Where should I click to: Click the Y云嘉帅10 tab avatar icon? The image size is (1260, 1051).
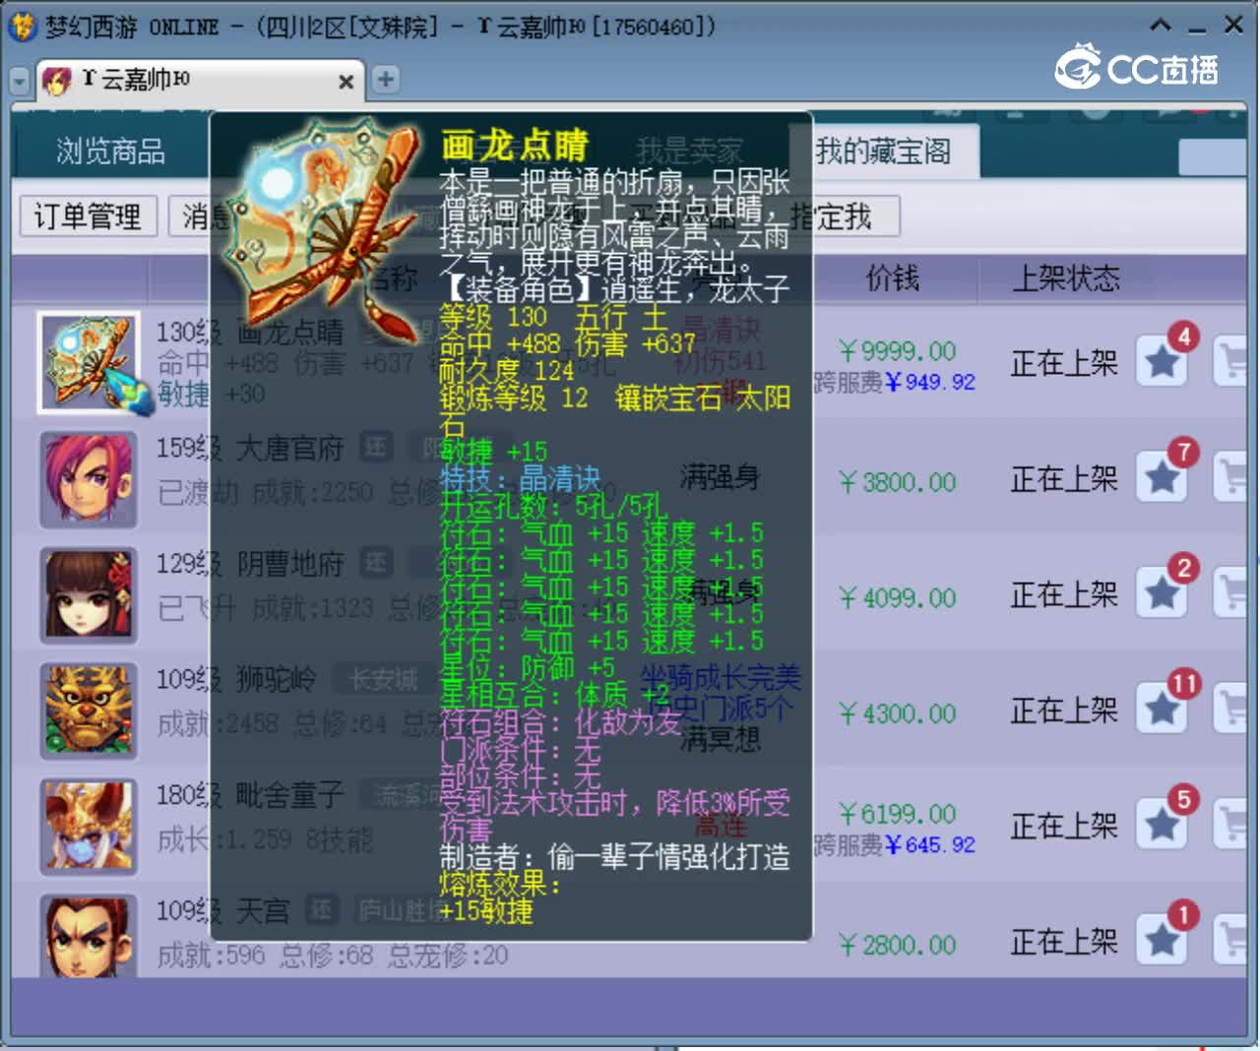pos(58,81)
